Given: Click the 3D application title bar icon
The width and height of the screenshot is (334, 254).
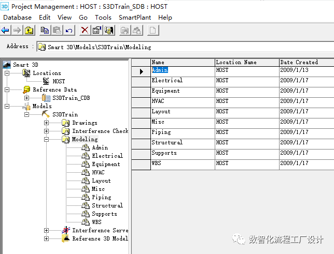Looking at the screenshot, I should [5, 6].
